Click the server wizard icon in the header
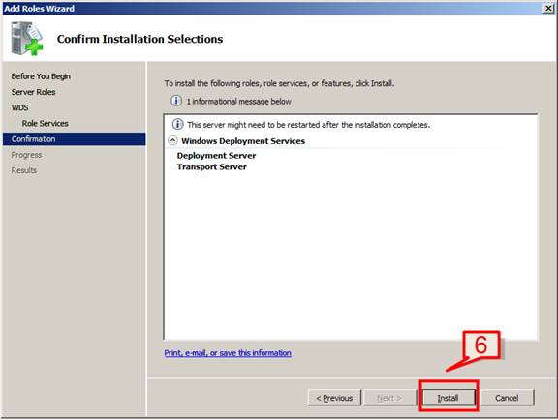Image resolution: width=558 pixels, height=420 pixels. click(x=27, y=39)
